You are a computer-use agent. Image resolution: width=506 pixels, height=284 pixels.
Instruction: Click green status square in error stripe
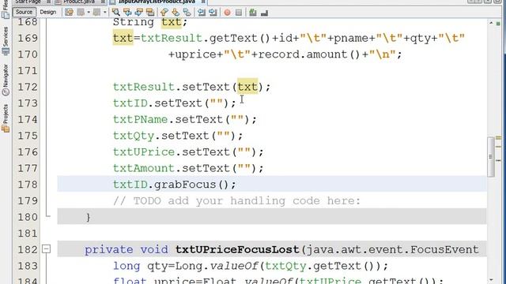point(498,24)
